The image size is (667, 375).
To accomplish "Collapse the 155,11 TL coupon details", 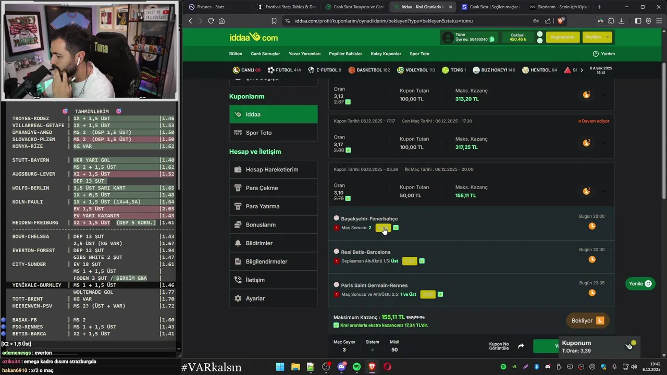I will click(x=604, y=192).
